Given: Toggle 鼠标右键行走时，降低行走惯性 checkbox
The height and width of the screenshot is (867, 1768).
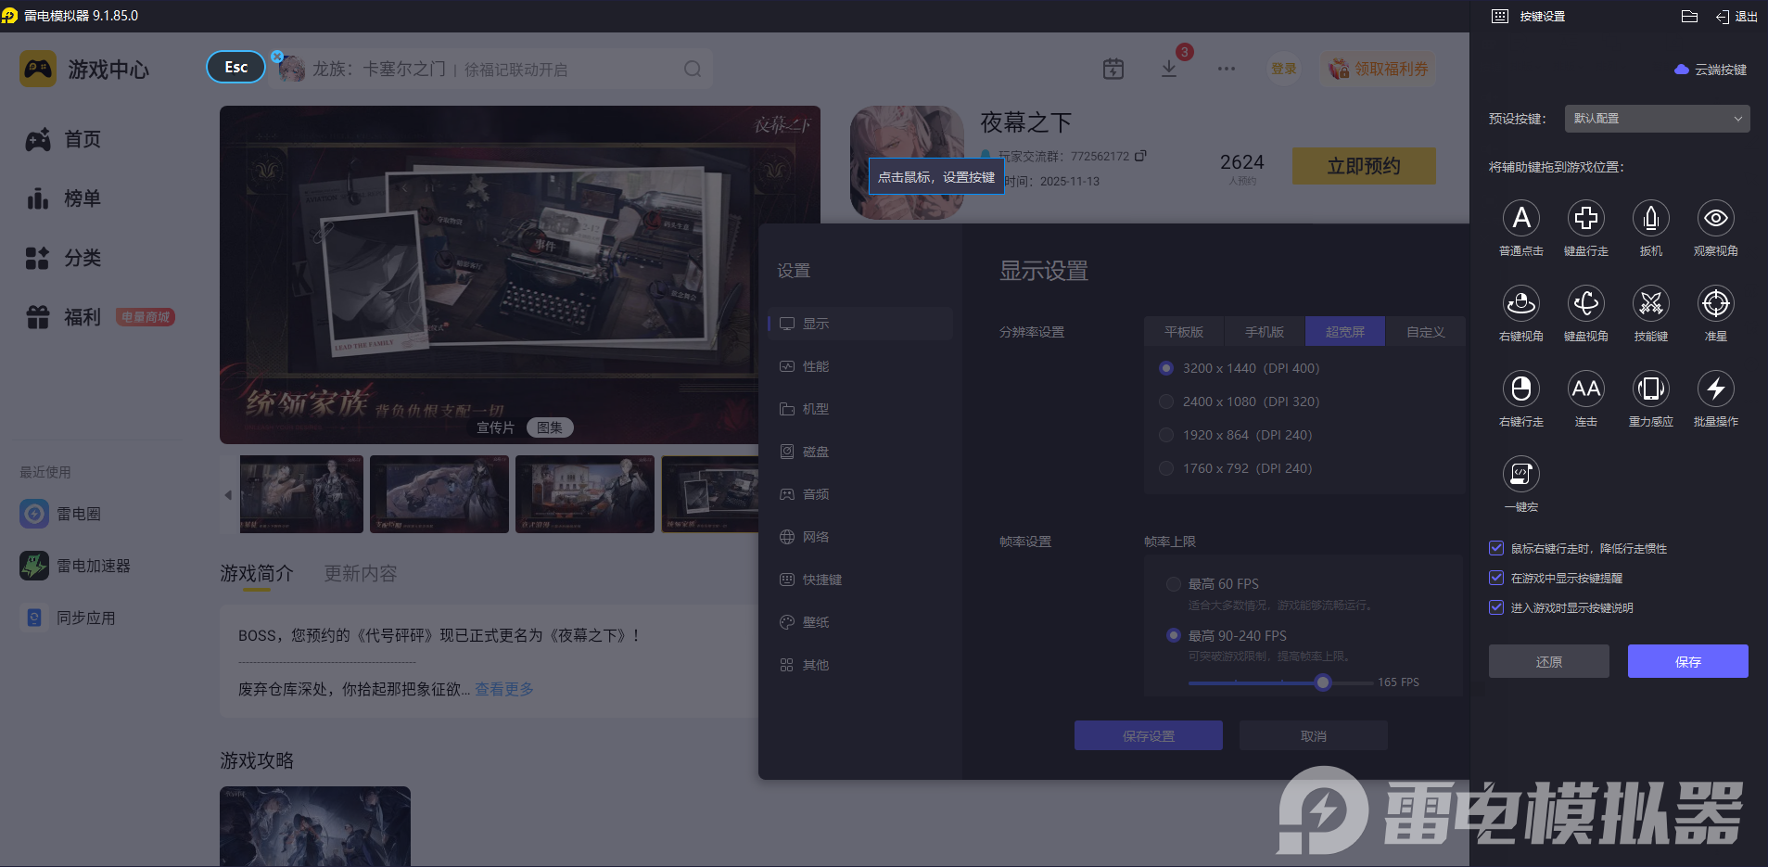Looking at the screenshot, I should tap(1495, 548).
